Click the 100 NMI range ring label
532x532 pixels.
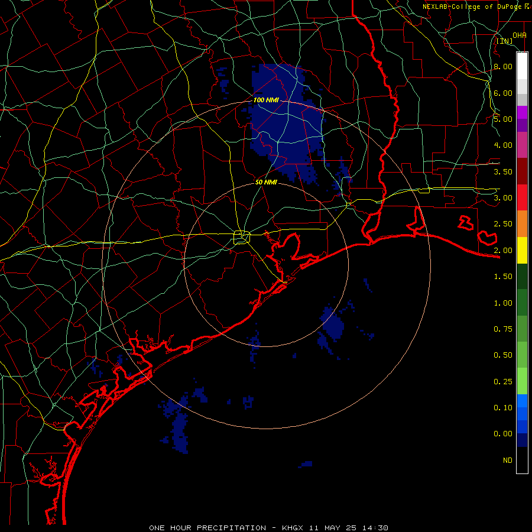tap(266, 100)
